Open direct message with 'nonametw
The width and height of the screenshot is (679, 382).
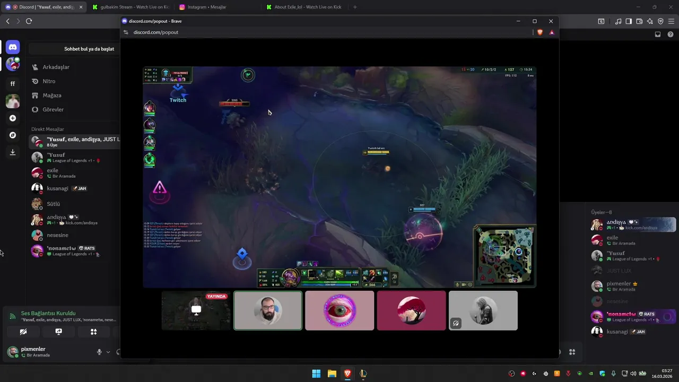(74, 251)
